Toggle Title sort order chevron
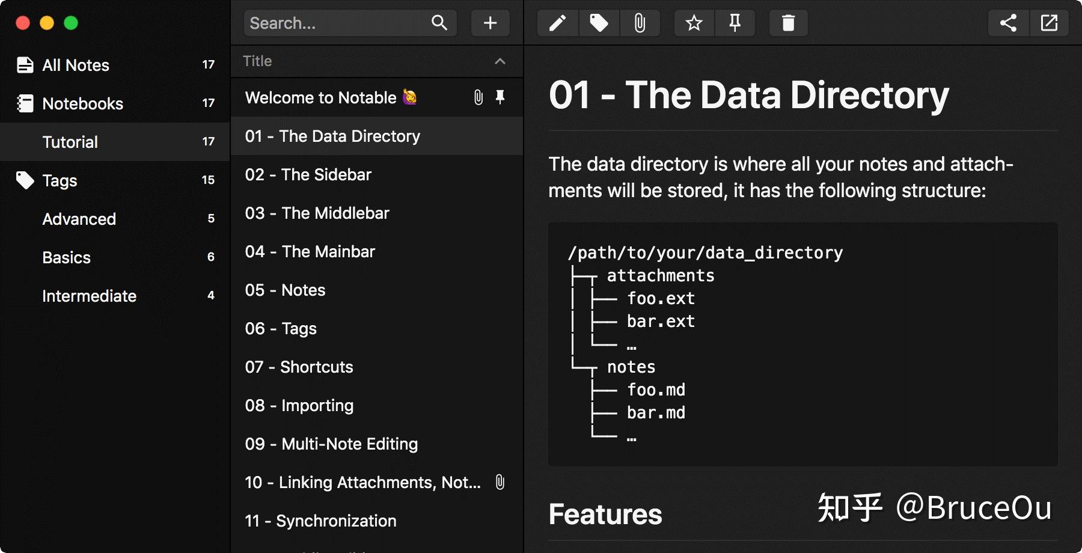The width and height of the screenshot is (1082, 553). (x=500, y=61)
